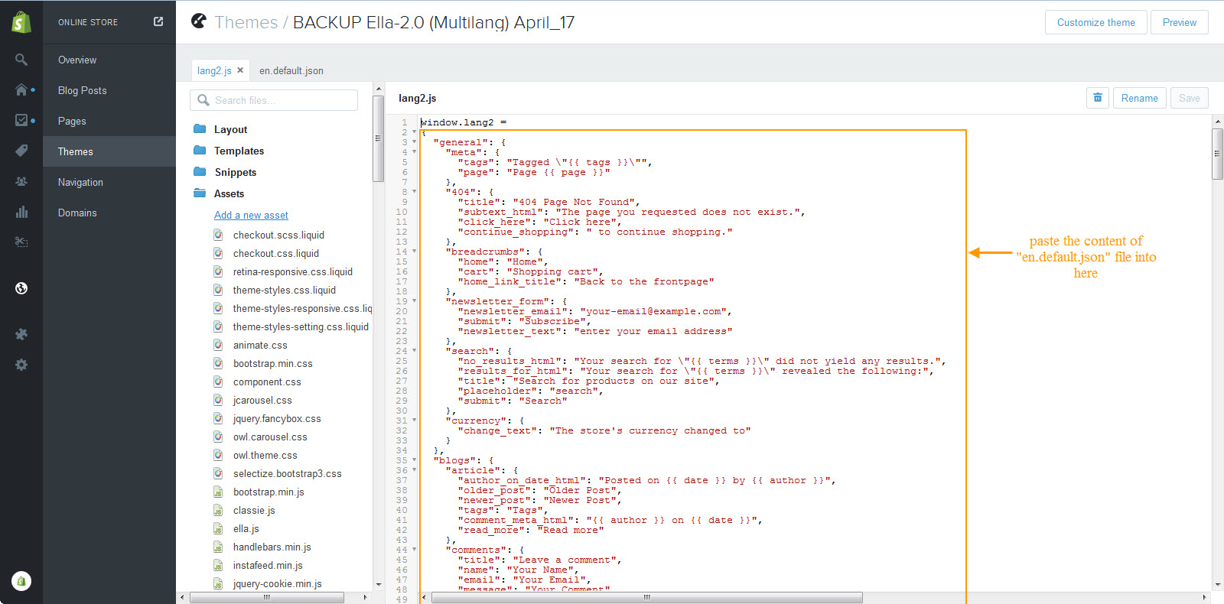Click the Customize theme button
This screenshot has width=1224, height=604.
point(1095,22)
